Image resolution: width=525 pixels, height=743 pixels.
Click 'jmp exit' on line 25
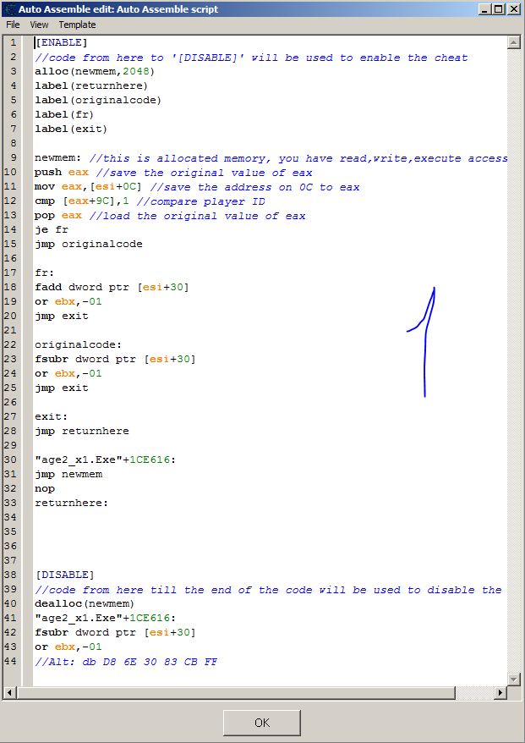[62, 388]
